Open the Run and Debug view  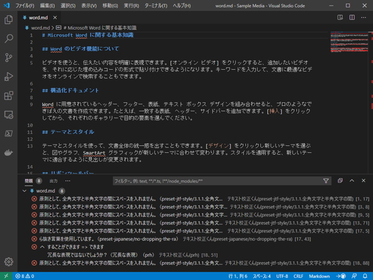coord(8,77)
